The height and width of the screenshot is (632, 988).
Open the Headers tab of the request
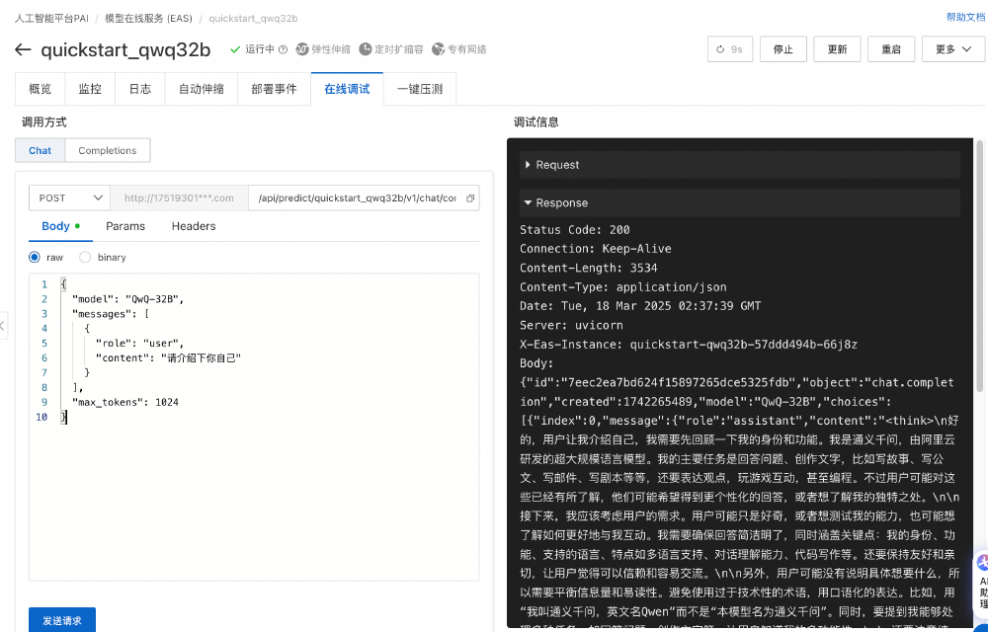[193, 226]
